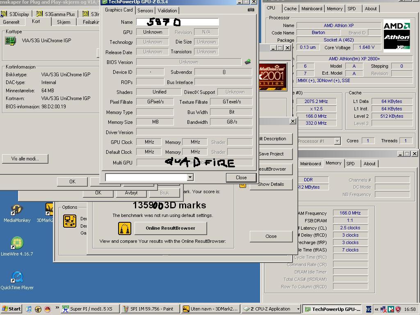Click the GPU-Z Name field
The width and height of the screenshot is (420, 315).
[178, 22]
